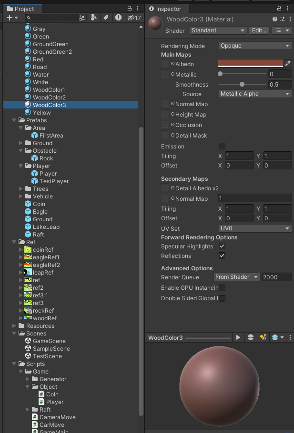294x433 pixels.
Task: Click Search by Label tag icon
Action: click(x=106, y=18)
